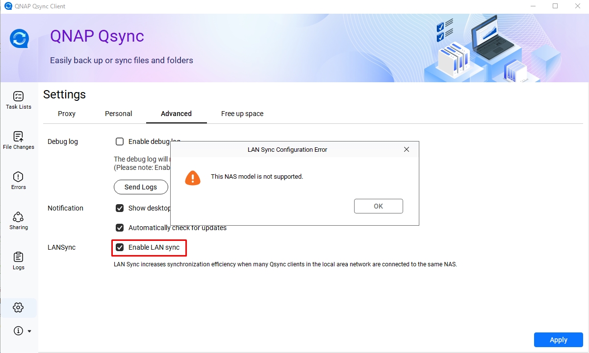Viewport: 589px width, 353px height.
Task: Uncheck Automatically check for updates
Action: point(120,228)
